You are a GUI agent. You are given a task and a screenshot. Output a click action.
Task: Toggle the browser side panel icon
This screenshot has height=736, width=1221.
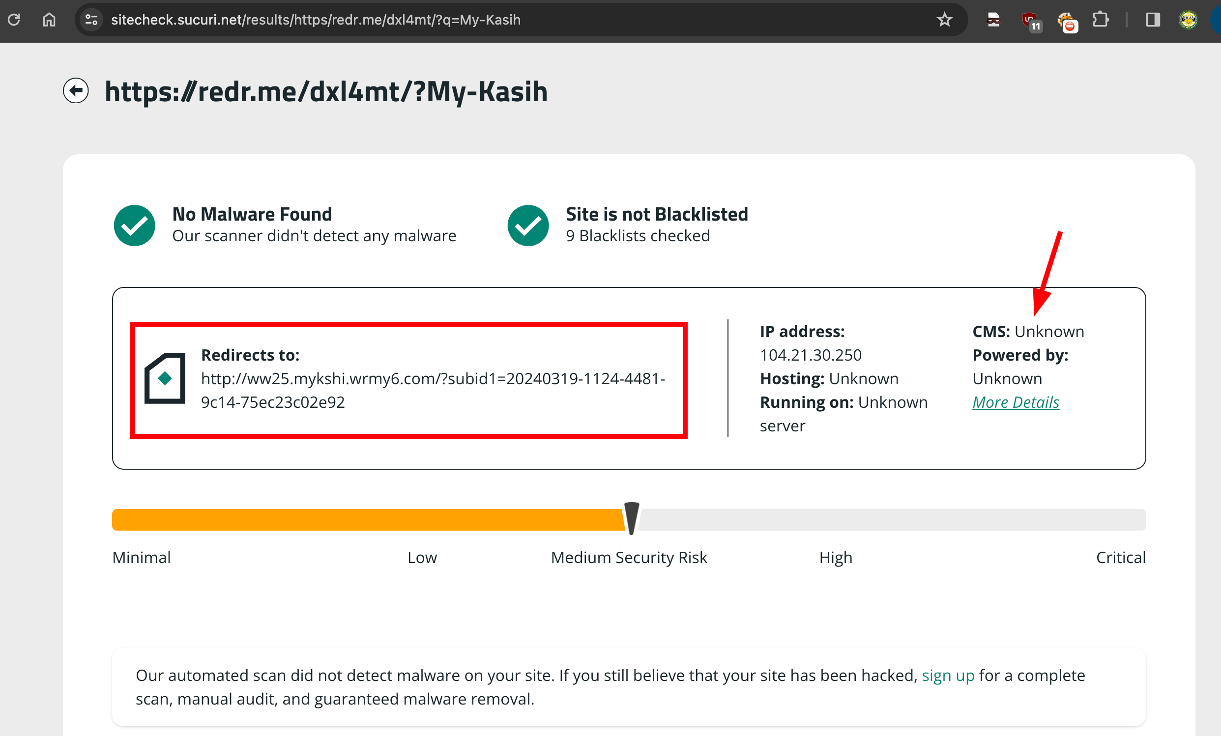1153,20
